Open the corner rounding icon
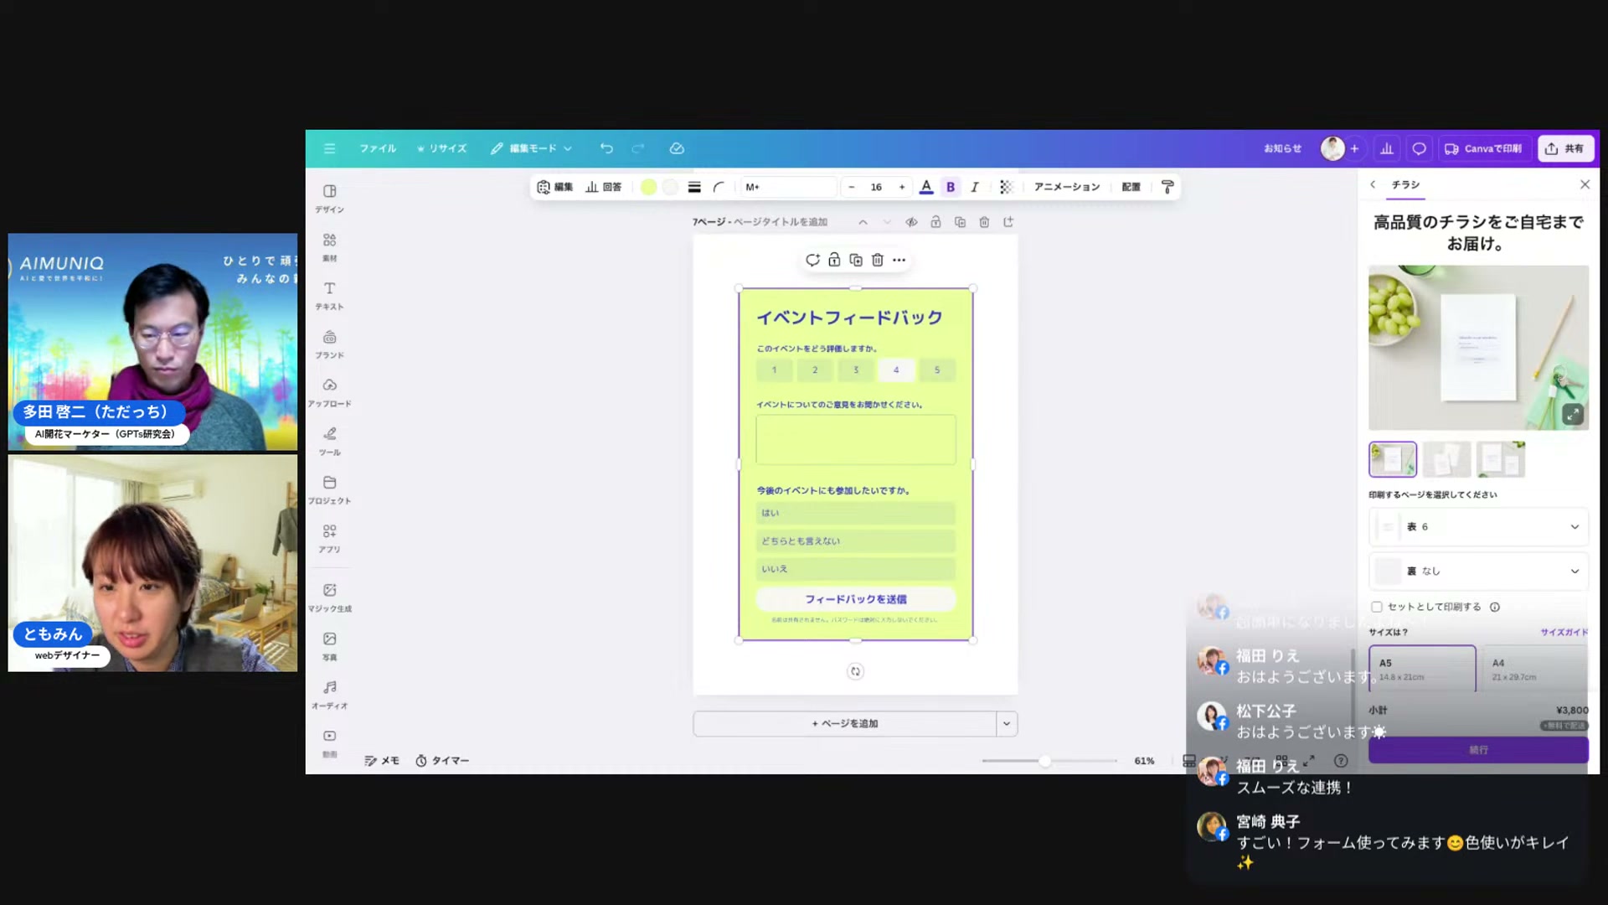Screen dimensions: 1608x905 719,187
